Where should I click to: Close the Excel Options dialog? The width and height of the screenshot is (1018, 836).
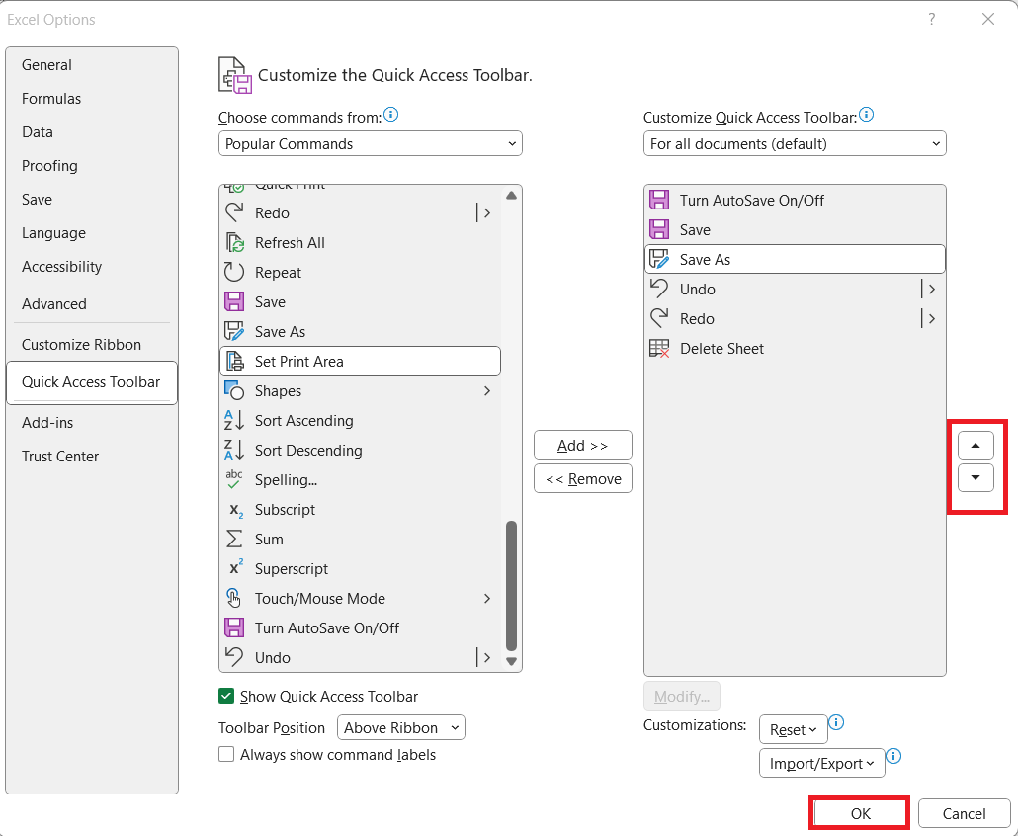988,20
